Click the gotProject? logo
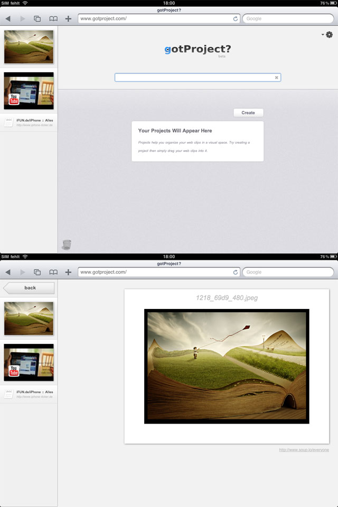 pos(198,49)
